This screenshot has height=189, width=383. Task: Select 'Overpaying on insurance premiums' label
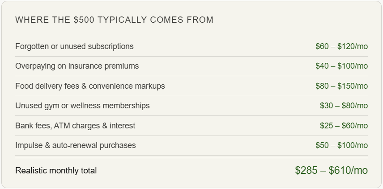click(77, 66)
